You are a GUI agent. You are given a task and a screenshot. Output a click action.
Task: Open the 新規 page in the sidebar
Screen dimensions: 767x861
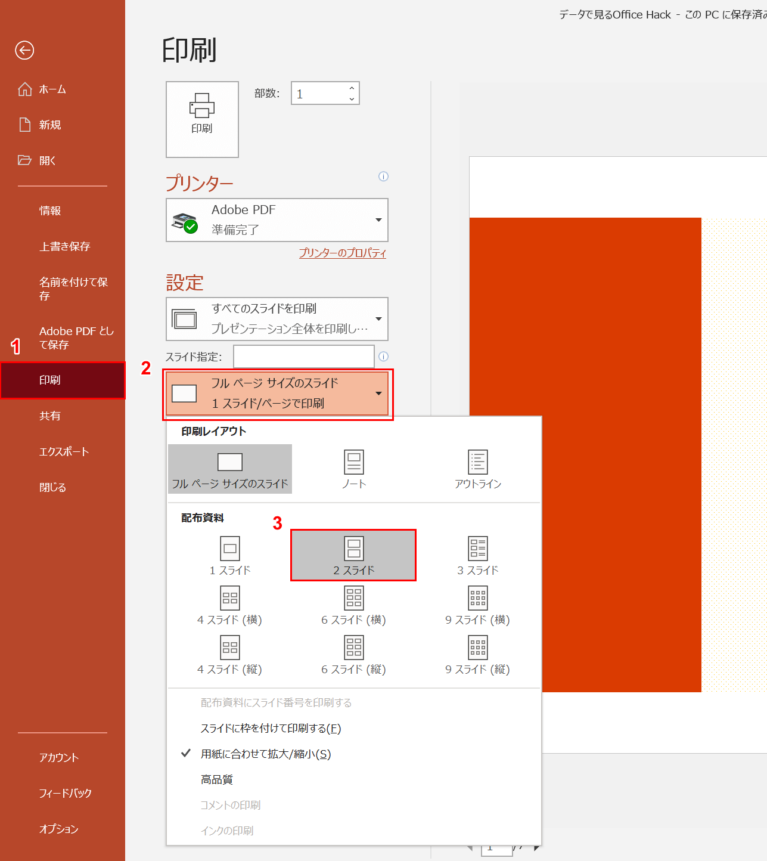pyautogui.click(x=63, y=125)
